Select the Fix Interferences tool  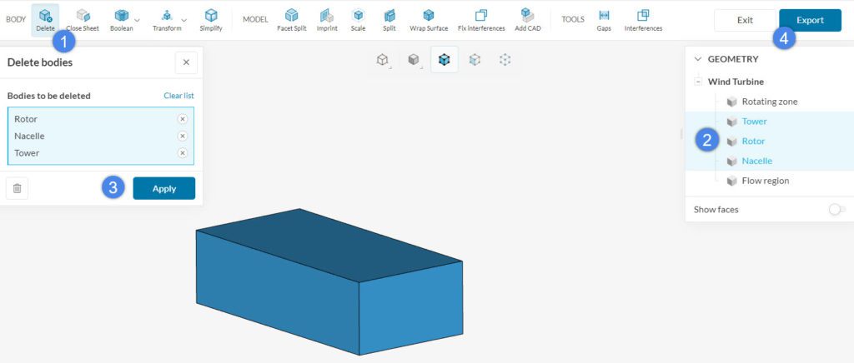pos(481,19)
